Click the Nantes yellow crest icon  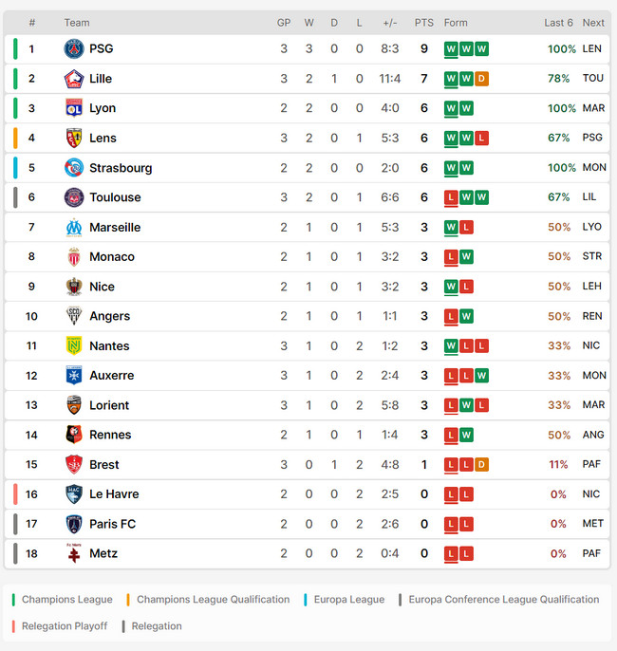pos(74,345)
